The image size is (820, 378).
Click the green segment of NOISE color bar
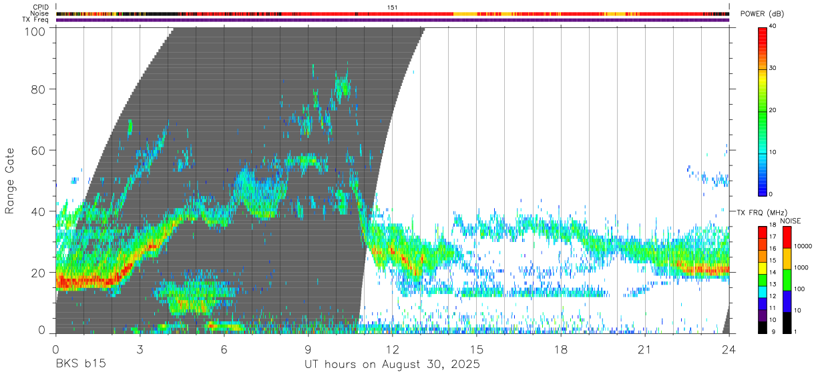tap(787, 279)
